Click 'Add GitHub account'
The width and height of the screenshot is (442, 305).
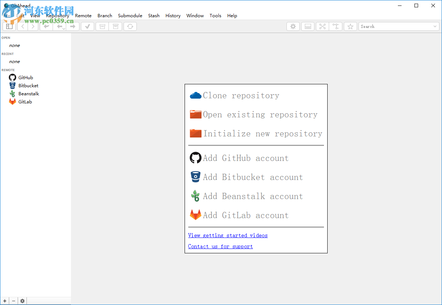(239, 158)
